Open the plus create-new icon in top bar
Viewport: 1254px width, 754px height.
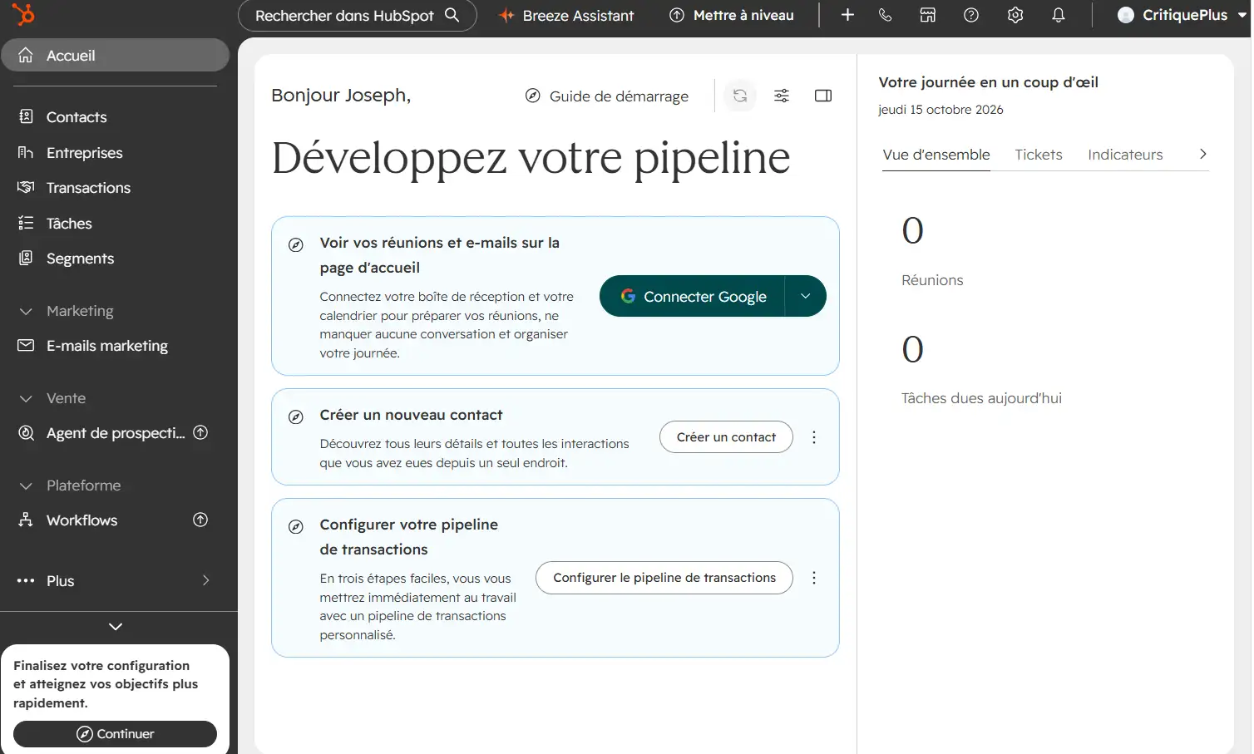(x=847, y=15)
